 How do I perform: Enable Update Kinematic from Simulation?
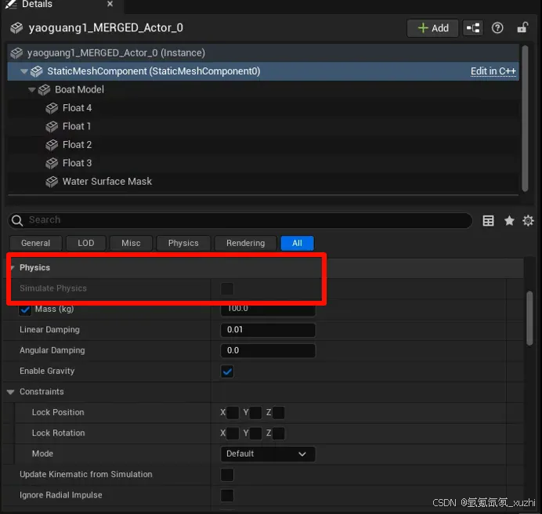pyautogui.click(x=227, y=475)
